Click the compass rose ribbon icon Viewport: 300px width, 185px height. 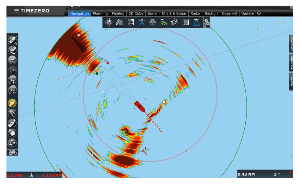109,22
